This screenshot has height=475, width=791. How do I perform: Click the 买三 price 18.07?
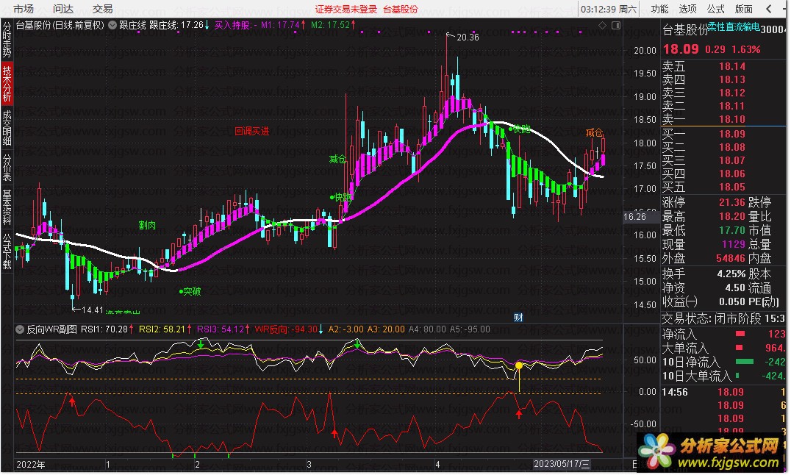tap(732, 160)
